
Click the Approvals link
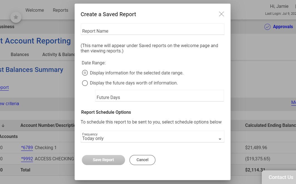click(283, 27)
